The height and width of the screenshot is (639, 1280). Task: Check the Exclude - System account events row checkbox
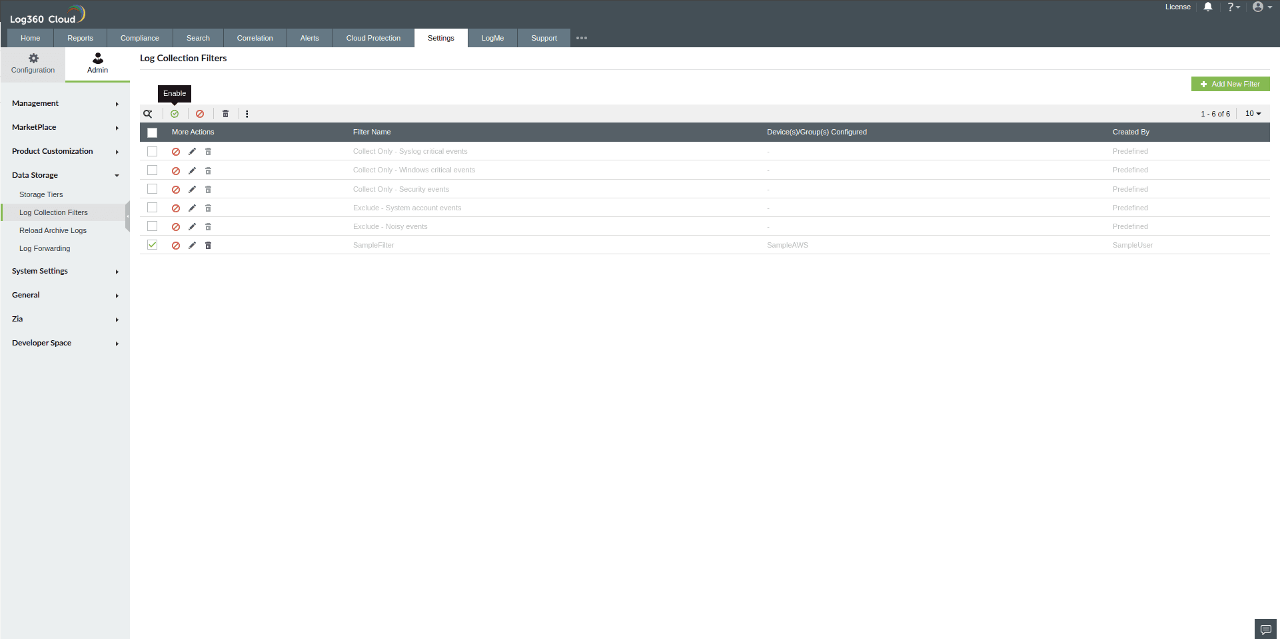coord(153,208)
